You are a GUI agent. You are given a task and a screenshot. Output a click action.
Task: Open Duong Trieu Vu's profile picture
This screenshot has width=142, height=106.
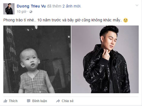(x=9, y=9)
